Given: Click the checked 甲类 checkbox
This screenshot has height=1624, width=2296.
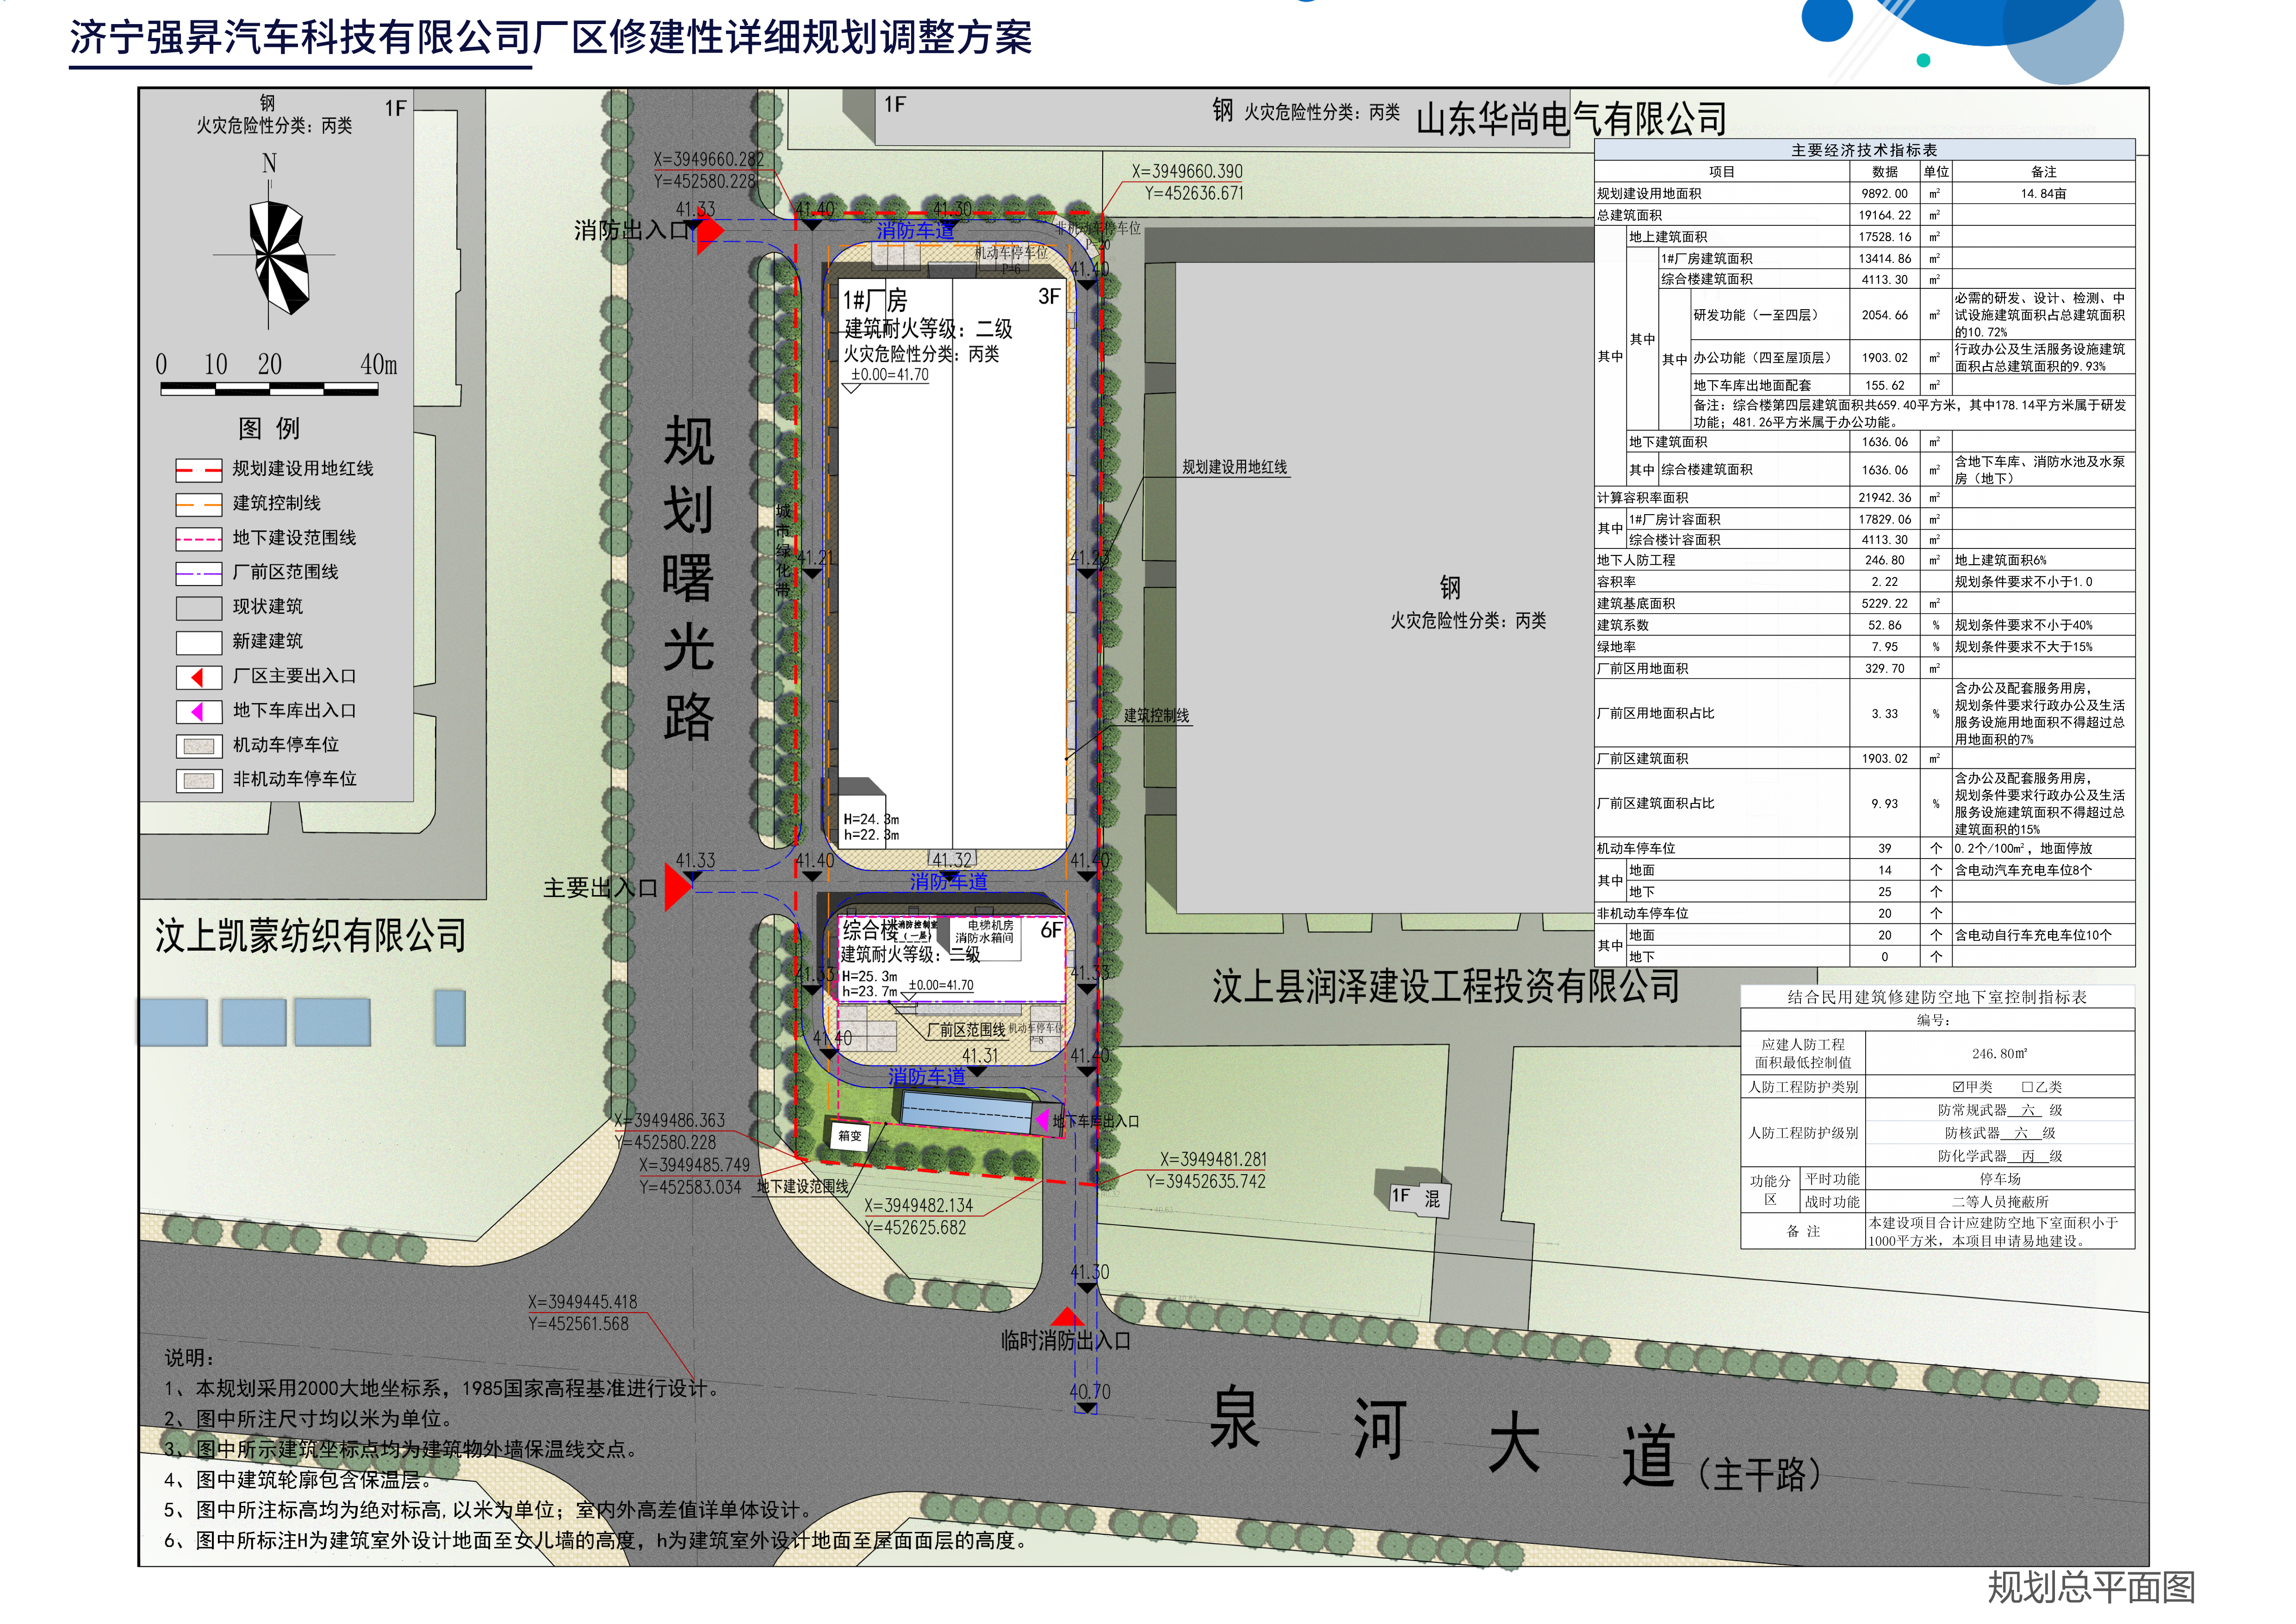Looking at the screenshot, I should 1958,1087.
